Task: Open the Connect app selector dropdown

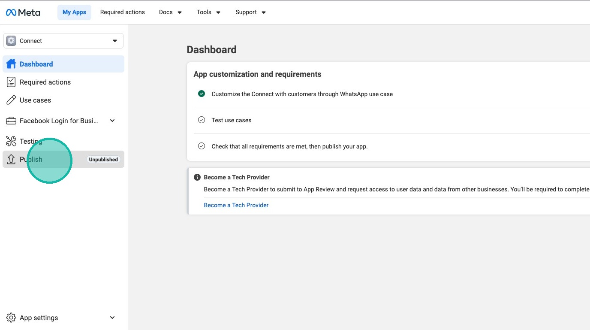Action: pos(115,41)
